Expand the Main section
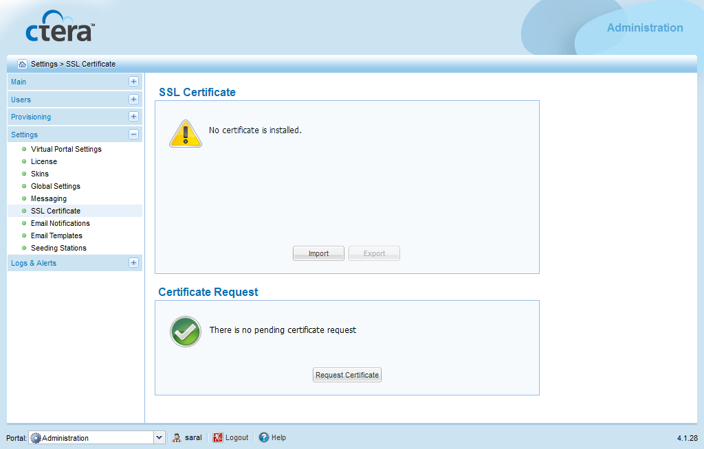 (133, 81)
